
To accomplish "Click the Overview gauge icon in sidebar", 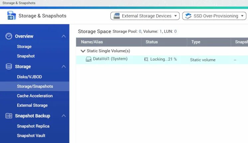I will [9, 36].
